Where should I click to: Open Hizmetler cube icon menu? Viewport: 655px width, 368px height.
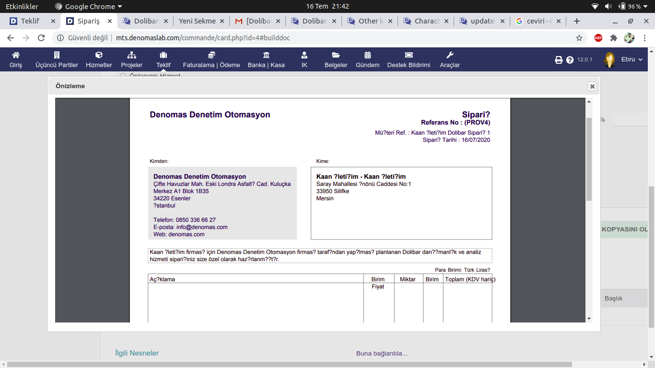pos(99,55)
